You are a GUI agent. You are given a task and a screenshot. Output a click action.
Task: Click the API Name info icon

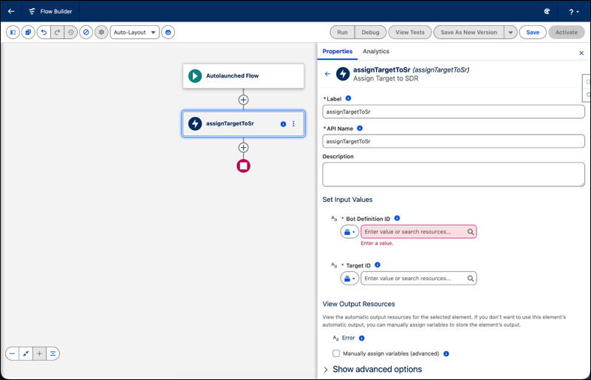[x=360, y=129]
